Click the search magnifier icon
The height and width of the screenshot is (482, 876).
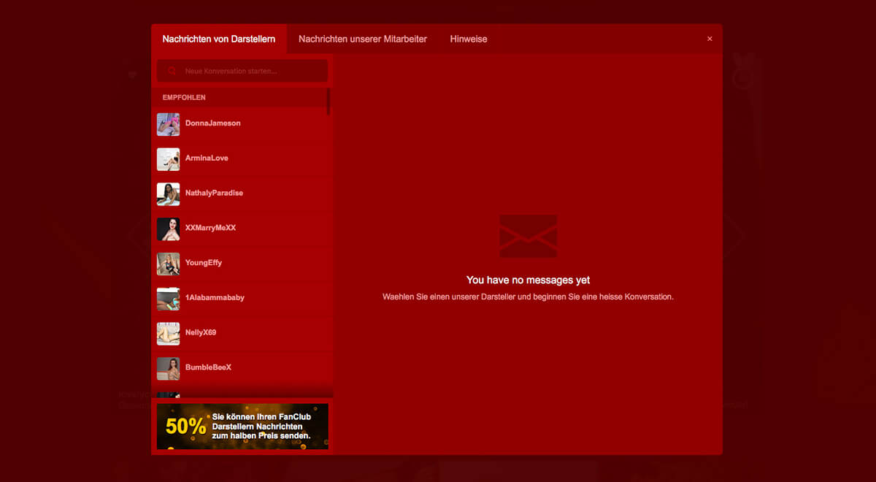point(172,72)
